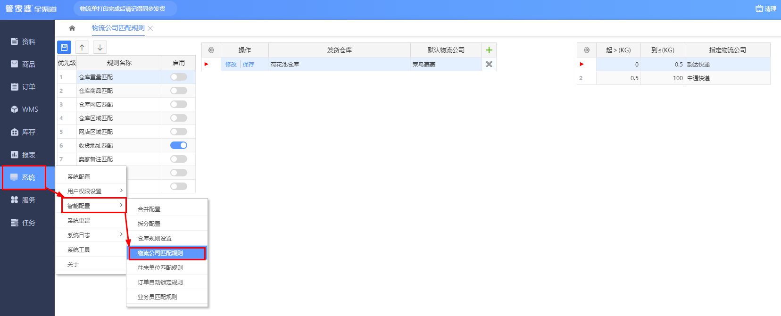The image size is (781, 316).
Task: Click 荷花池仓库 warehouse cell
Action: point(340,64)
